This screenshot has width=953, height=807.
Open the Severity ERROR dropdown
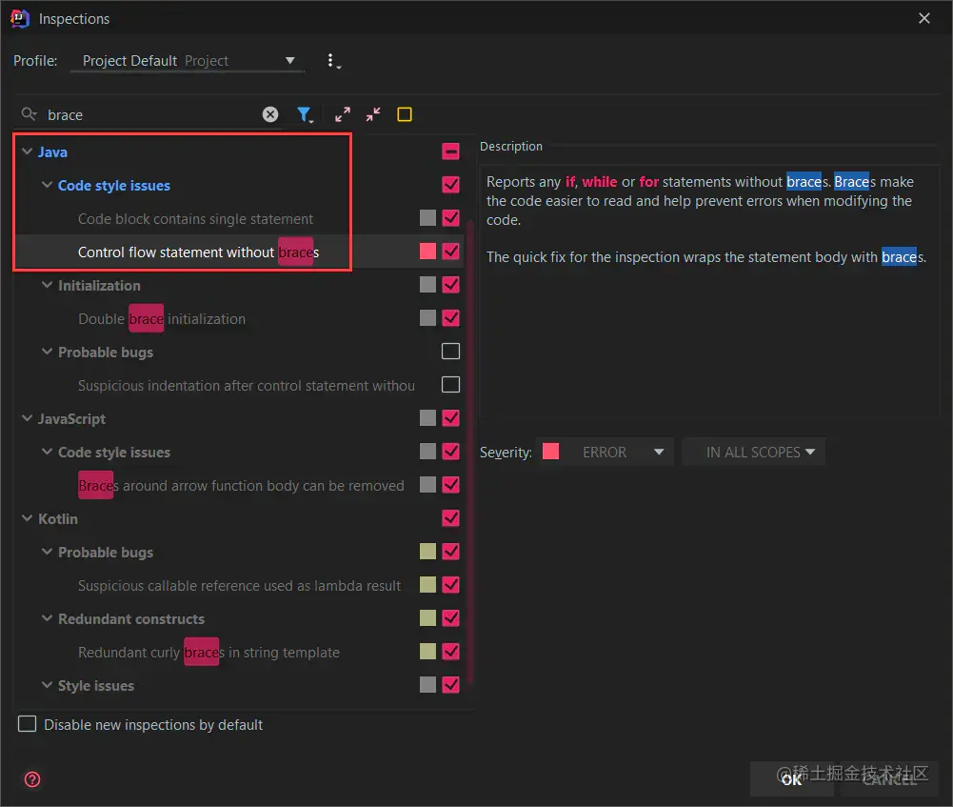[x=606, y=452]
